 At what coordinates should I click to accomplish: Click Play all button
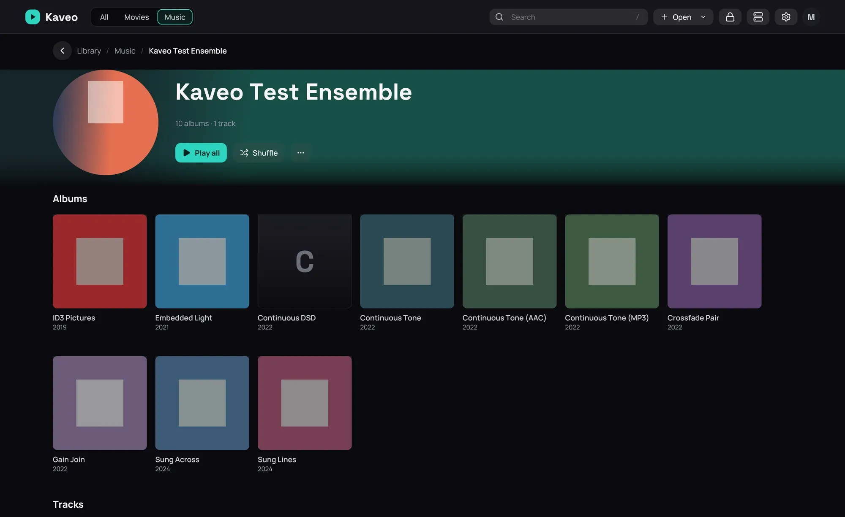coord(201,153)
